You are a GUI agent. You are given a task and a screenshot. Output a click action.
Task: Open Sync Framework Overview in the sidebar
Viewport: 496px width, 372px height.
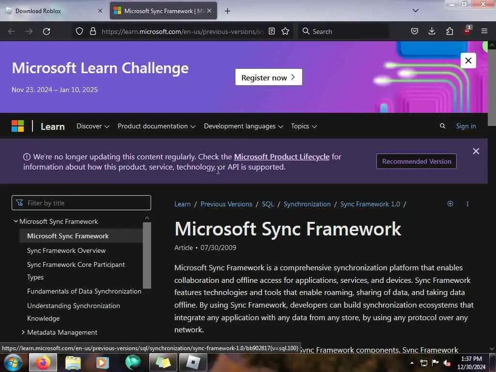tap(66, 250)
